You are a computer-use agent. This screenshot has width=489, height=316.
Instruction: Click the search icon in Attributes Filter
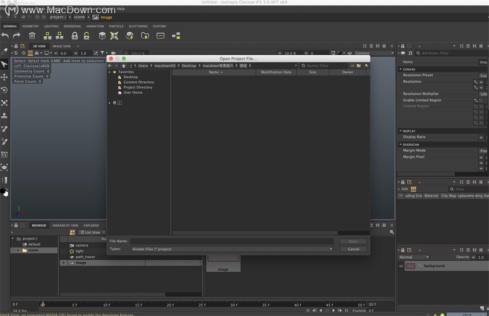(x=418, y=53)
